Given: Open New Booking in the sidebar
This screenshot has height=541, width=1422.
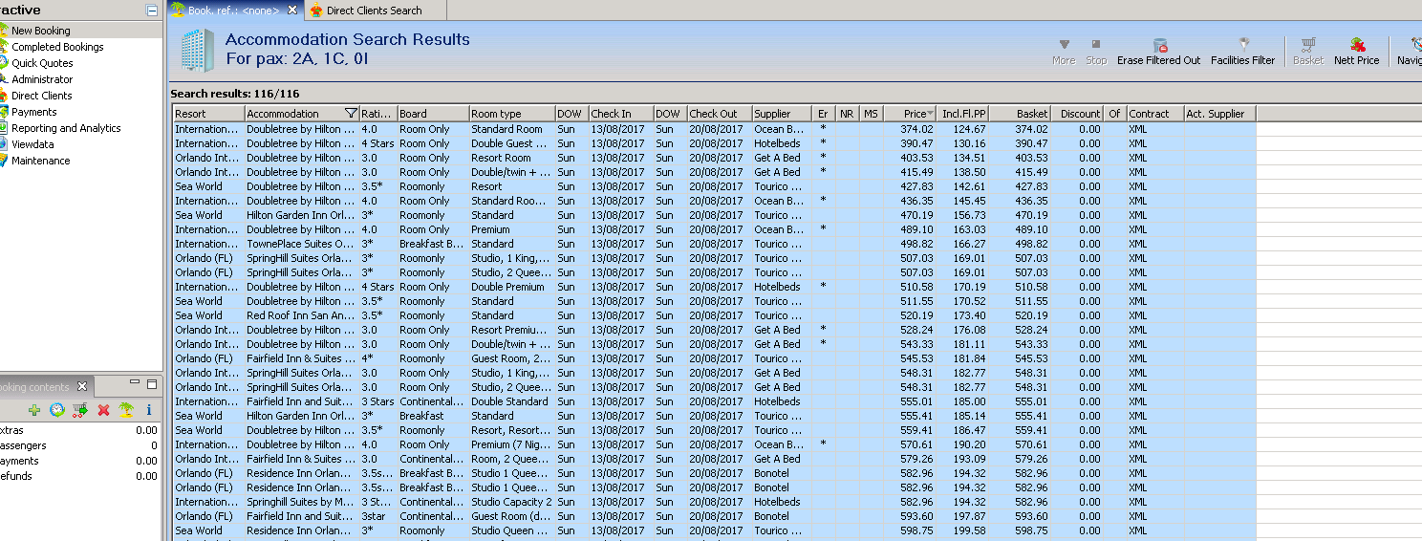Looking at the screenshot, I should pyautogui.click(x=40, y=31).
